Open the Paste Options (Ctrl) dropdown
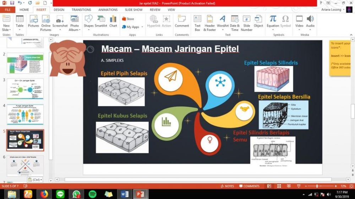The image size is (355, 199). tap(35, 180)
